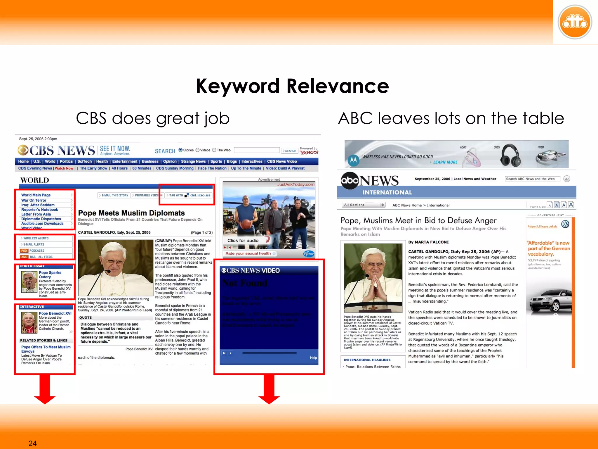Expand Diplomatic Dispatches arrow

coord(72,219)
